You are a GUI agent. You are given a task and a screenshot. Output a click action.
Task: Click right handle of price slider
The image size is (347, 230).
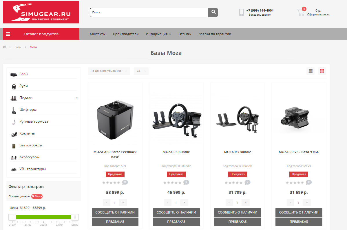(x=75, y=217)
